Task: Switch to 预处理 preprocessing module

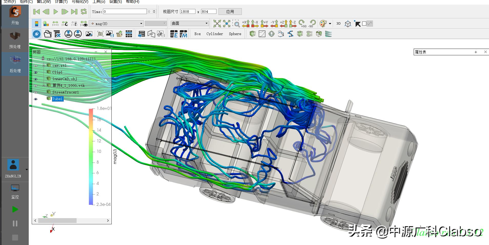Action: coord(15,40)
